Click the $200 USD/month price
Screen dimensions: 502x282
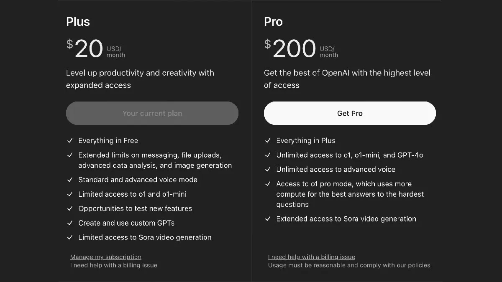click(301, 49)
